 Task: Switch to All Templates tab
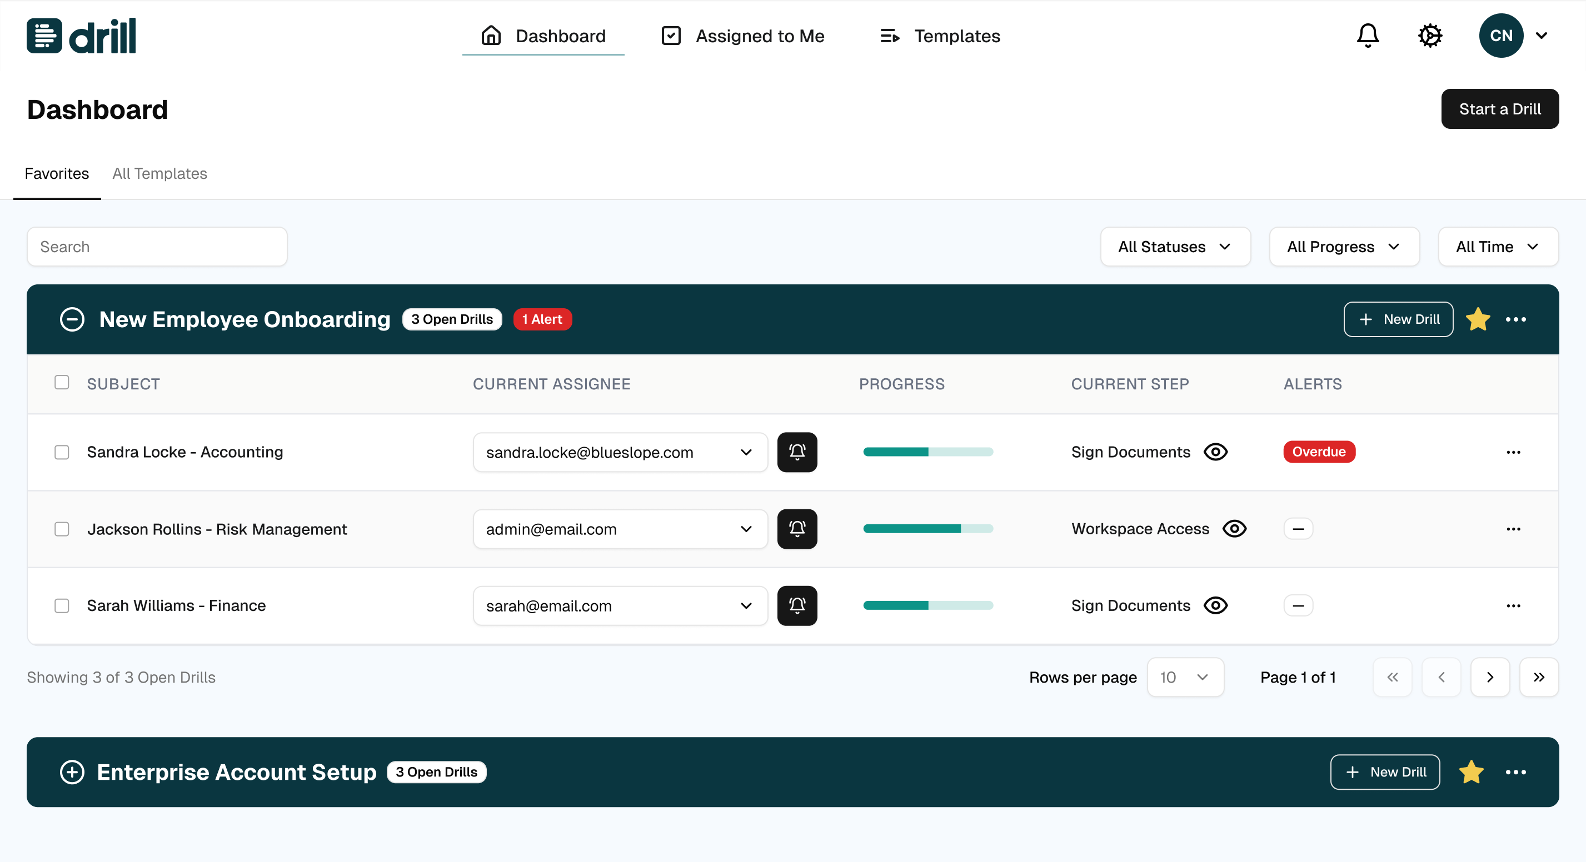[x=159, y=173]
